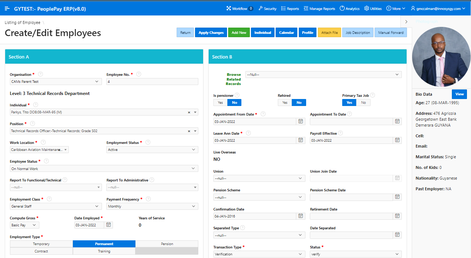Expand the Employment Status dropdown
This screenshot has width=471, height=258.
[152, 150]
